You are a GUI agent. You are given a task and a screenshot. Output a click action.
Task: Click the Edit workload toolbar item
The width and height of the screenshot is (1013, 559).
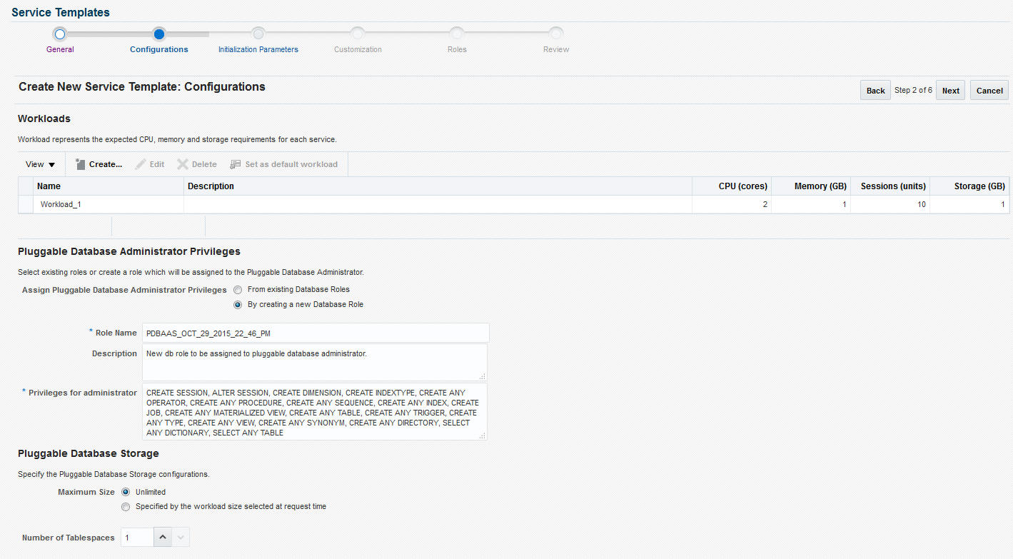click(x=150, y=164)
